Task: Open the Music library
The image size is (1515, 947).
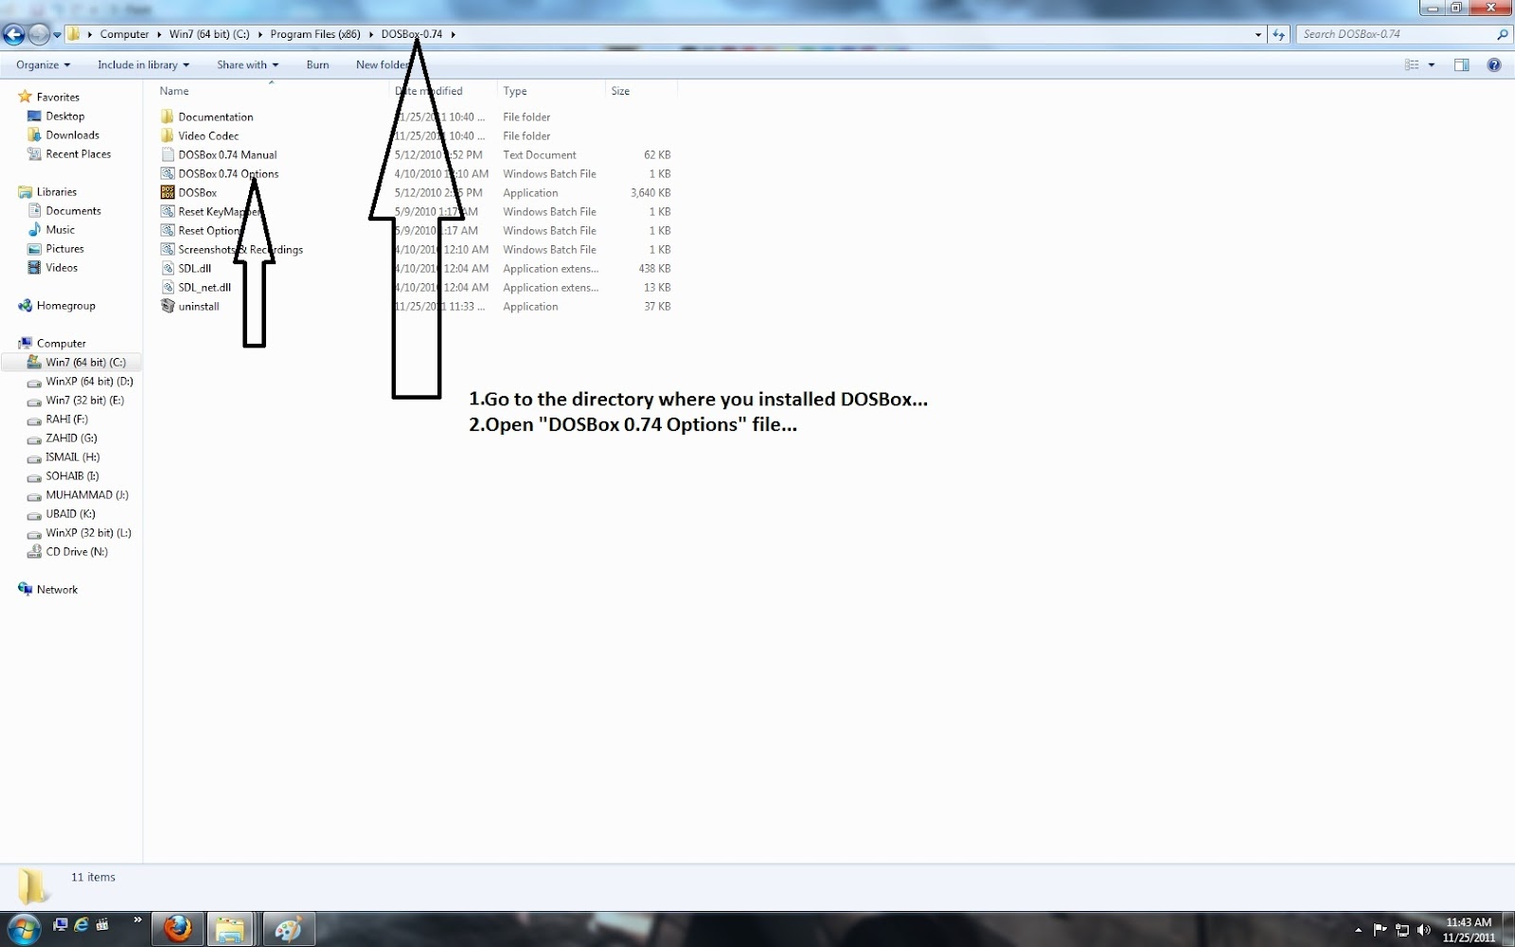Action: (x=61, y=229)
